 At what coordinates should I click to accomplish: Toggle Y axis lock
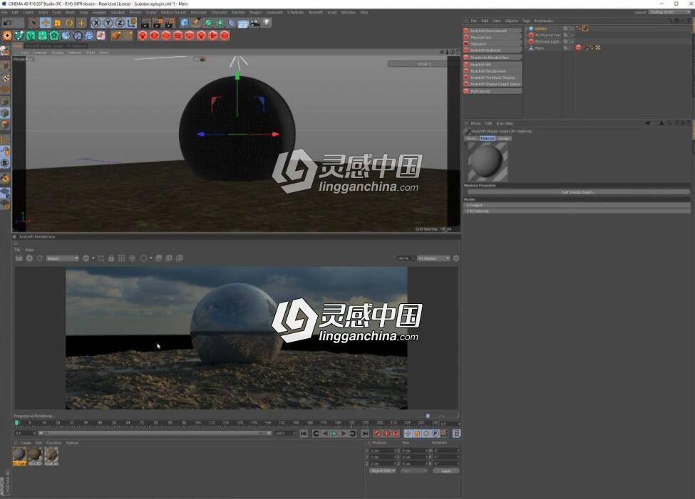(x=108, y=23)
